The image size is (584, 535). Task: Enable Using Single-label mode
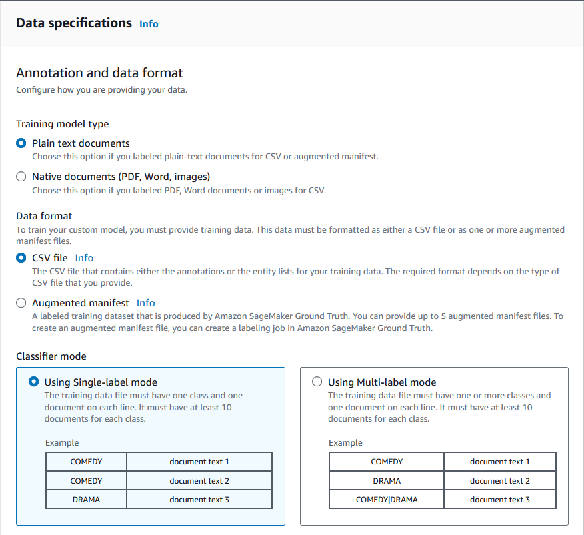point(34,381)
